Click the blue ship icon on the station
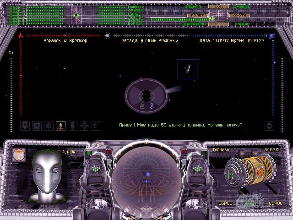The image size is (293, 220). tap(152, 106)
